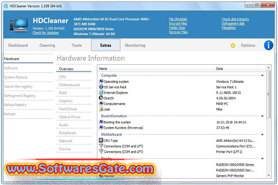Viewport: 278px width, 185px height.
Task: Click the Booting the system icon
Action: point(101,122)
